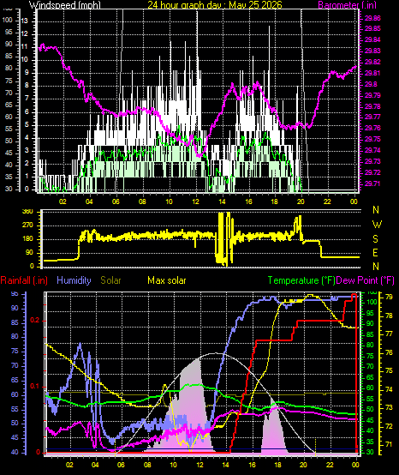This screenshot has height=475, width=399.
Task: Select the Temperature (°F) legend label
Action: point(301,280)
